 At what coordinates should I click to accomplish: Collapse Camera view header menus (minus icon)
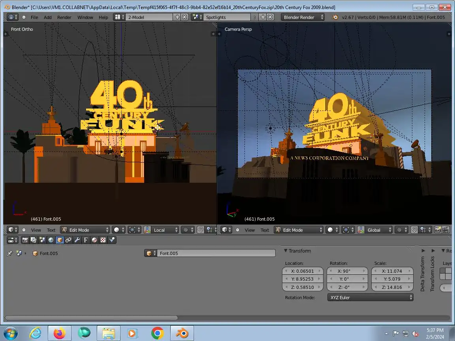tap(237, 230)
